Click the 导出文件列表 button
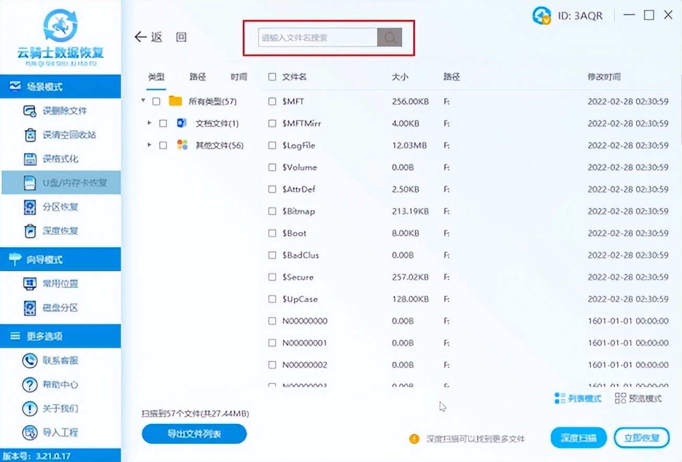Screen dimensions: 682x462 (x=194, y=434)
